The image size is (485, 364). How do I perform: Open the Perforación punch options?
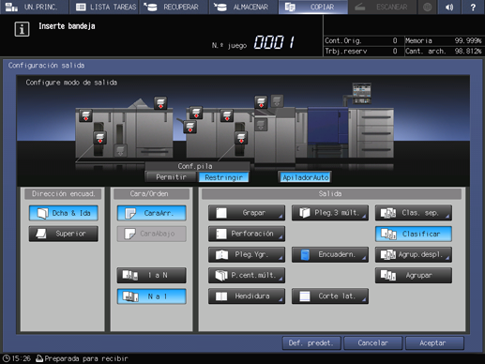247,234
